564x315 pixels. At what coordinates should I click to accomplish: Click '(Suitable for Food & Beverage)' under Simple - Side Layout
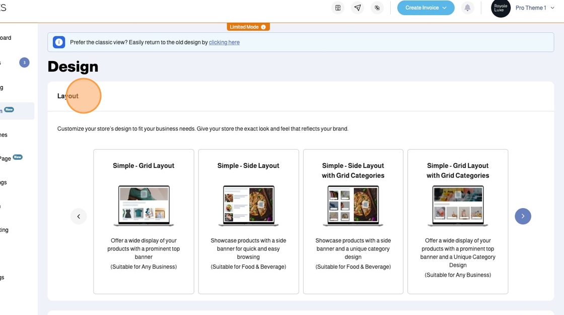point(248,267)
